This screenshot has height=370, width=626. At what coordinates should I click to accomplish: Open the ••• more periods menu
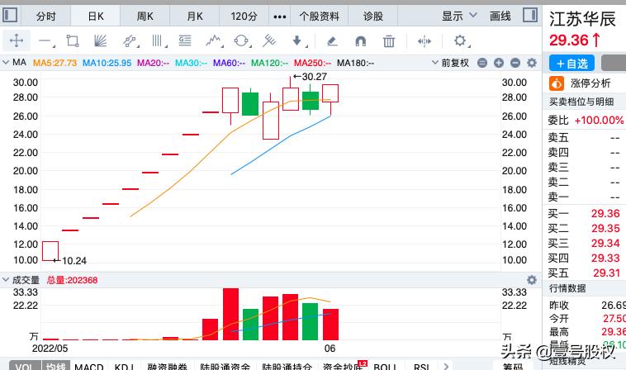pos(279,17)
